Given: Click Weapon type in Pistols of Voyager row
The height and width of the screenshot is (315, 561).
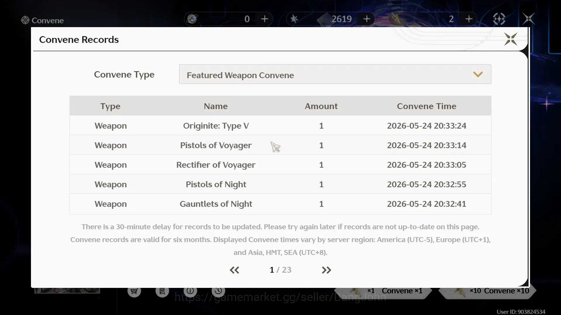Looking at the screenshot, I should tap(110, 146).
